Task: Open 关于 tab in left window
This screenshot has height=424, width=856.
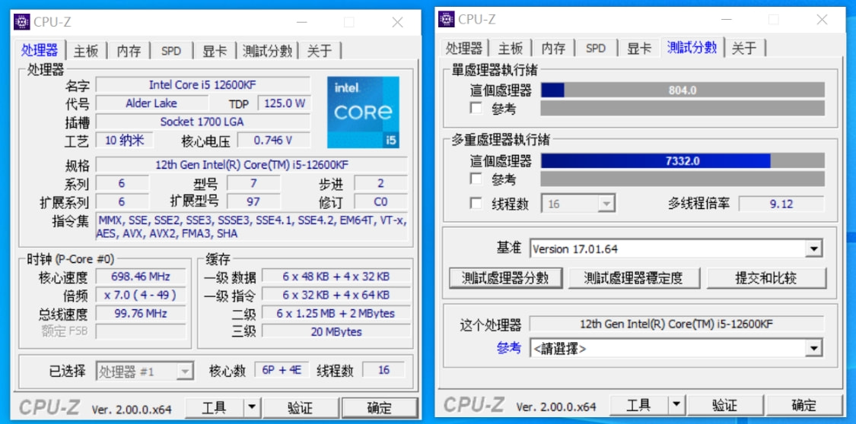Action: 320,51
